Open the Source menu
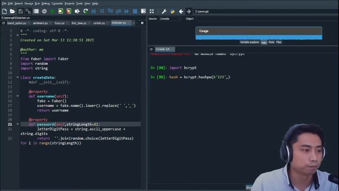Viewport: 339px width, 191px height. (x=29, y=4)
